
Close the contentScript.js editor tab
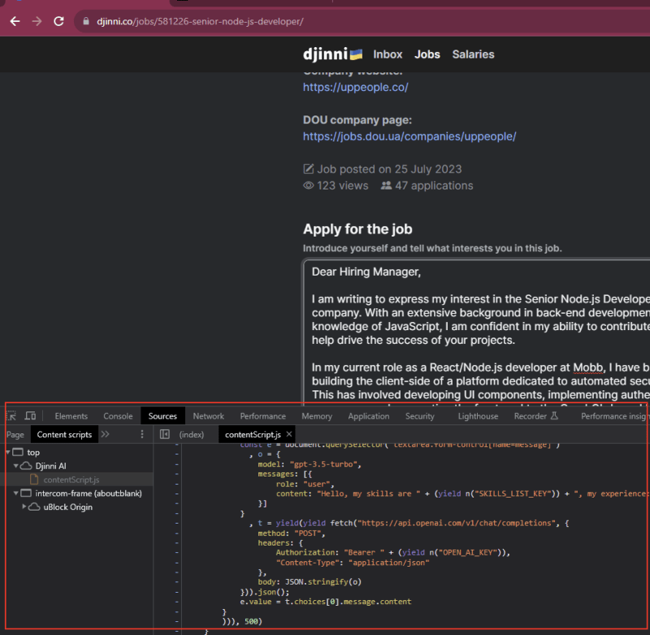click(289, 434)
